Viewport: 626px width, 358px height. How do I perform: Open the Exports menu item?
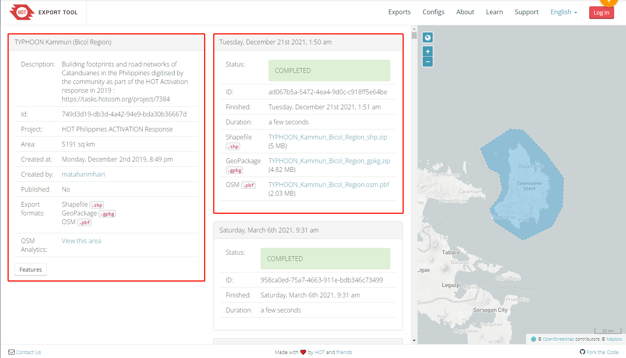pos(399,12)
